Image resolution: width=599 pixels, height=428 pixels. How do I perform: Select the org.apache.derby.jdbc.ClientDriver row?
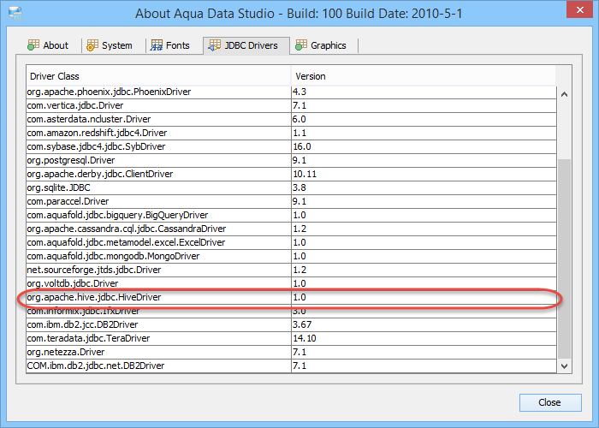click(292, 175)
